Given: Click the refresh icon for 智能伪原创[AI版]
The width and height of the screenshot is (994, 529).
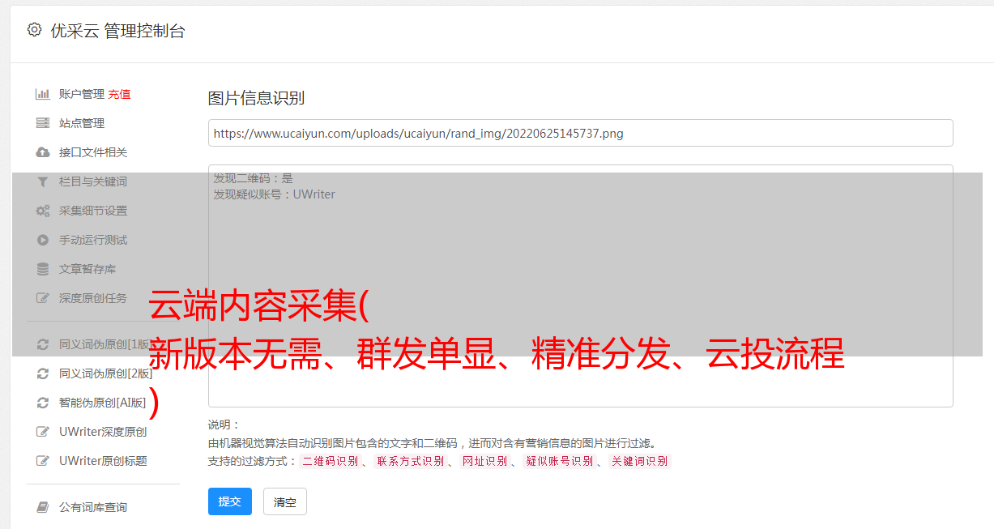Looking at the screenshot, I should click(43, 403).
